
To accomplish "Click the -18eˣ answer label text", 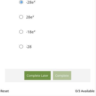I will click(x=31, y=32).
